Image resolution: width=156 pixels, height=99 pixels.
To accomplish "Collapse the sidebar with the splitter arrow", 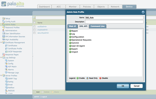I will 33,56.
